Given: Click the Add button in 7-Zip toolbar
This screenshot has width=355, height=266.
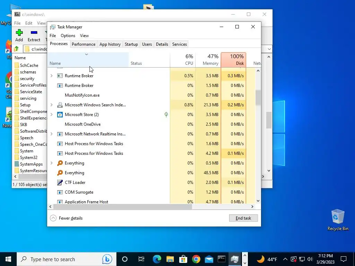Looking at the screenshot, I should [19, 36].
